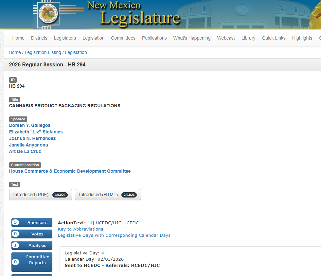Open the Legislators section
Image resolution: width=321 pixels, height=276 pixels.
pos(65,38)
